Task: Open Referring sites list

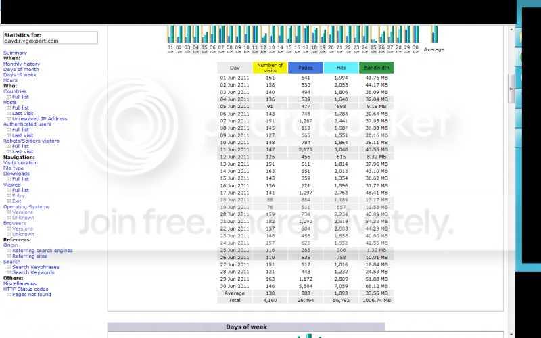Action: tap(30, 257)
